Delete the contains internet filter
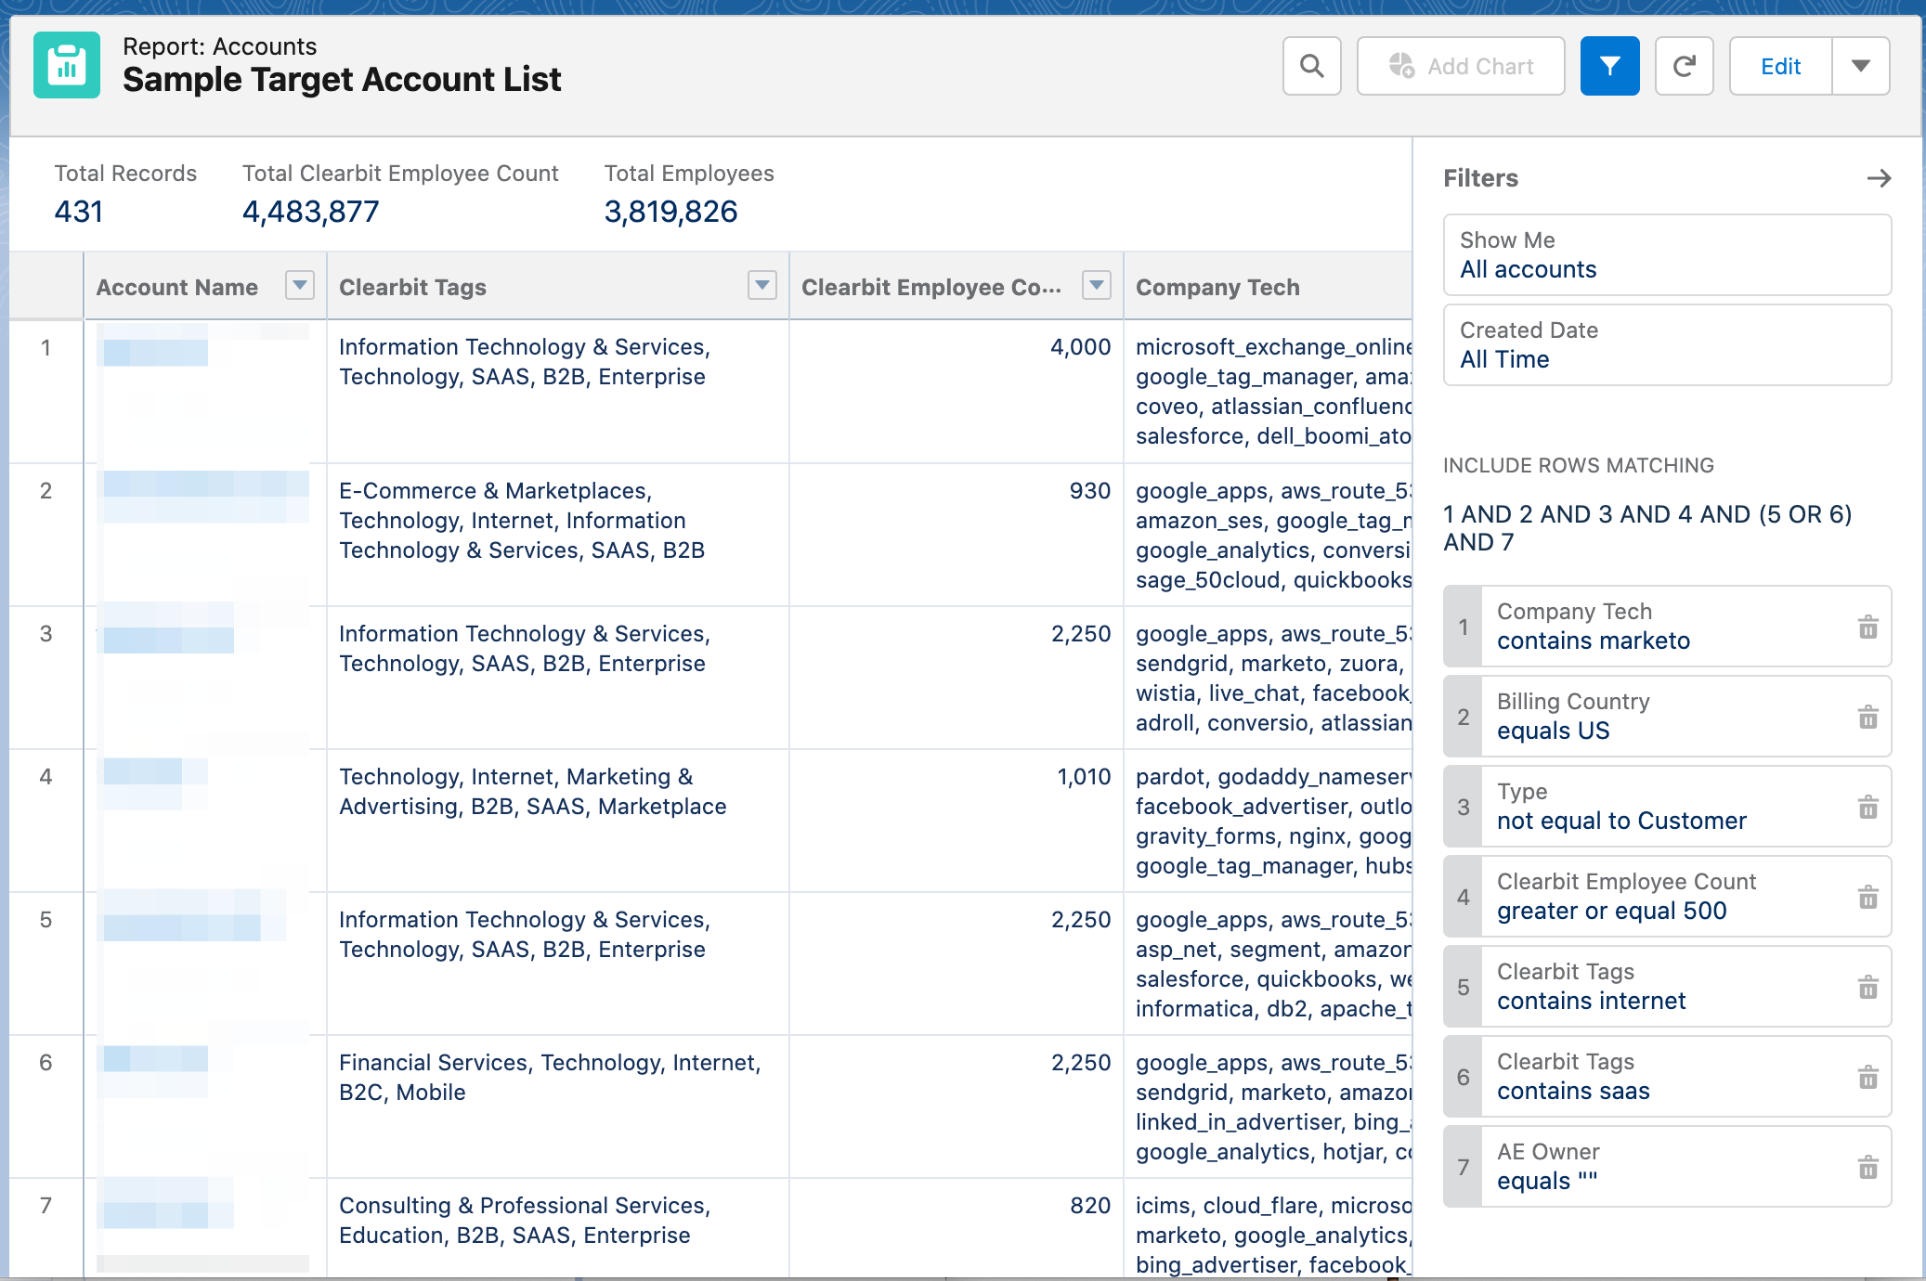Screen dimensions: 1926x1281 [1868, 988]
